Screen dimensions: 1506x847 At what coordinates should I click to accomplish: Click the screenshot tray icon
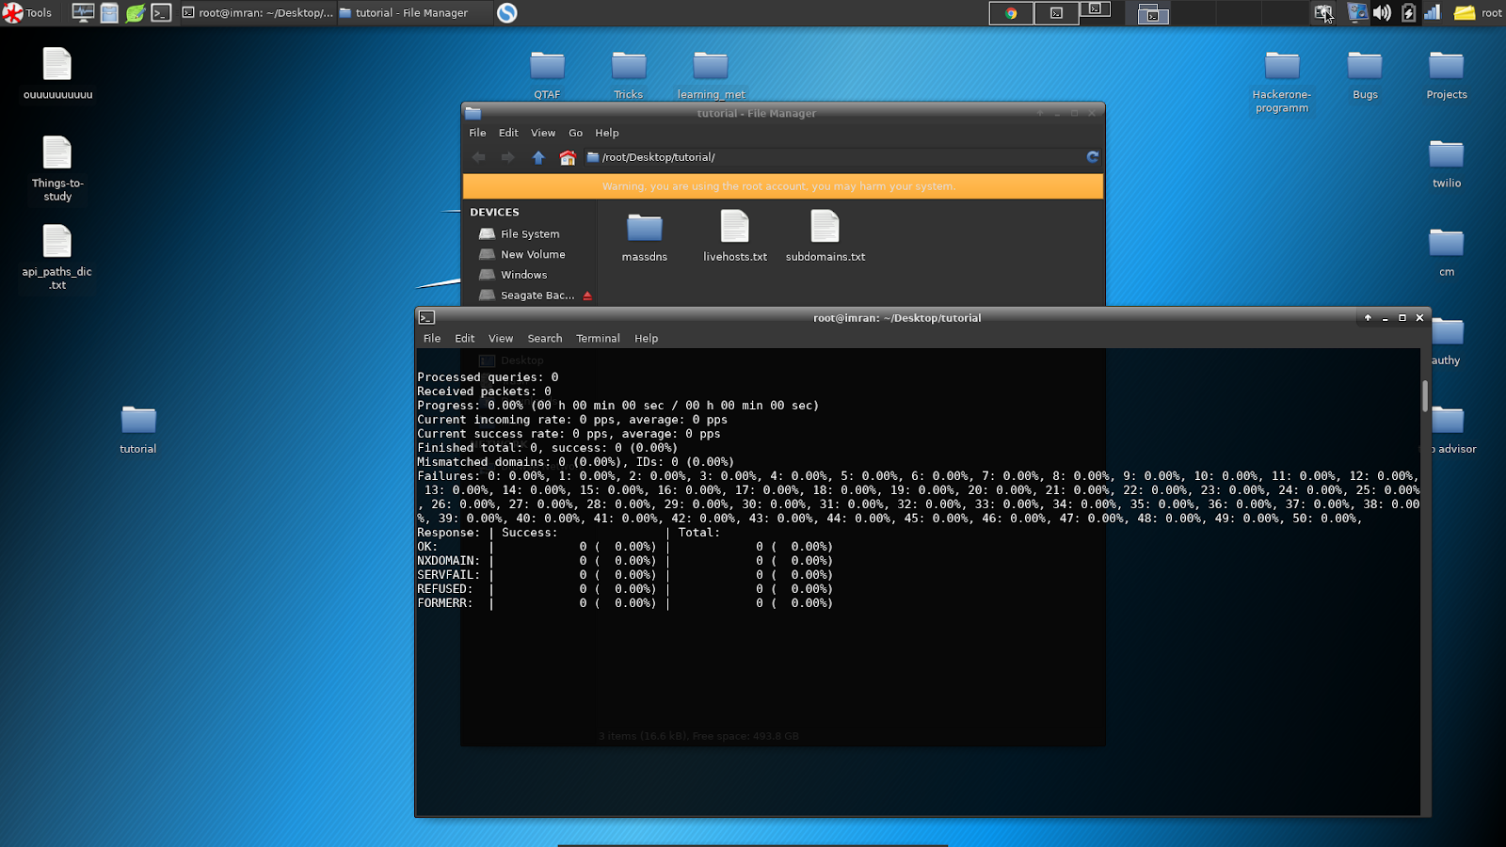[x=1323, y=13]
